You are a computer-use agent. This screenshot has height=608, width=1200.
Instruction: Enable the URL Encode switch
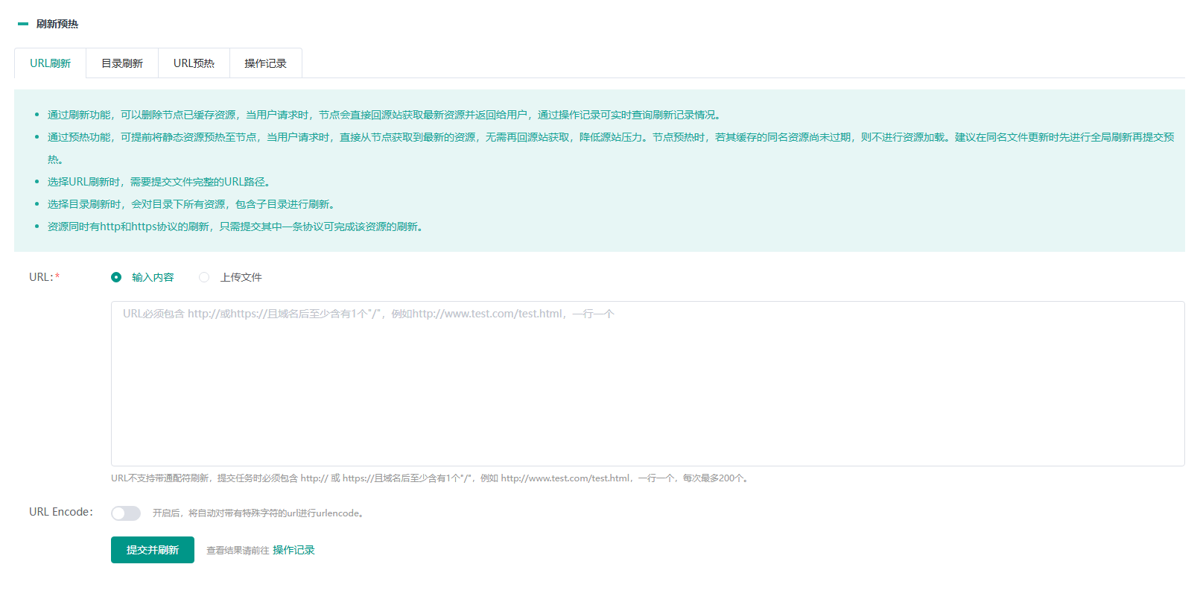126,513
